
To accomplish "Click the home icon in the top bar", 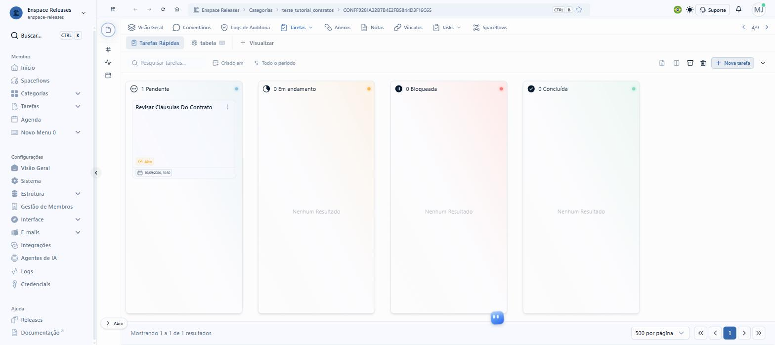I will pos(177,9).
